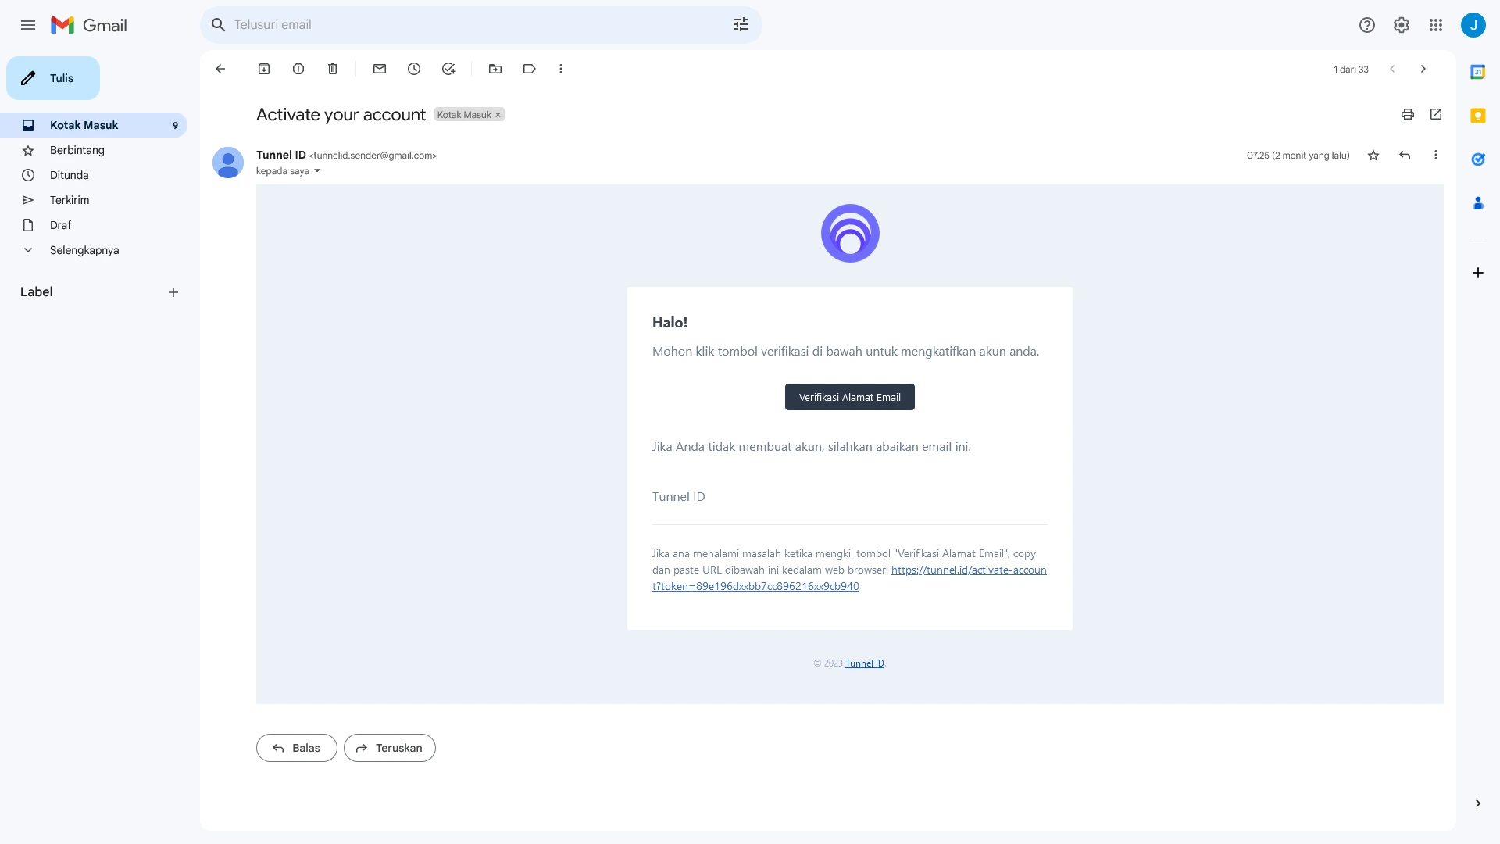Open search filter options icon
This screenshot has height=844, width=1500.
pyautogui.click(x=741, y=25)
